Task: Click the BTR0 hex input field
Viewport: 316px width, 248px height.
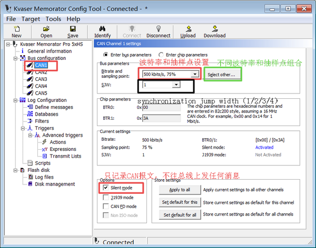Action: (162, 107)
